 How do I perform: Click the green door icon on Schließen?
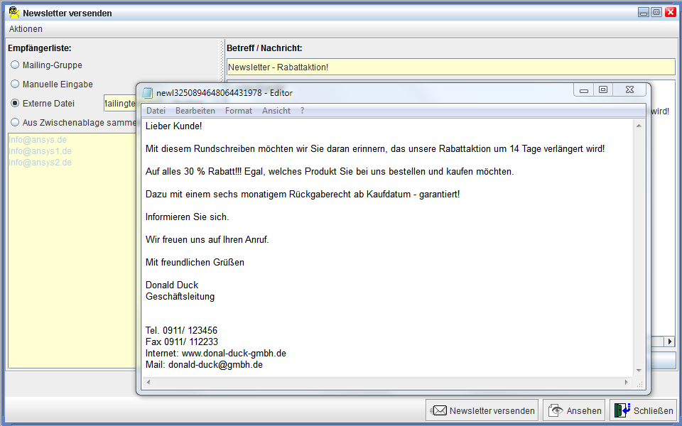tap(622, 410)
